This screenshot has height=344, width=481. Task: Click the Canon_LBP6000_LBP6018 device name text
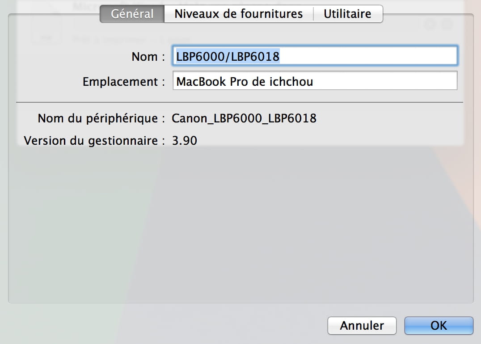[x=244, y=118]
